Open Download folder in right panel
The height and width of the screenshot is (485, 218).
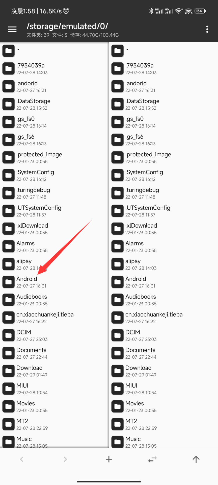point(163,371)
